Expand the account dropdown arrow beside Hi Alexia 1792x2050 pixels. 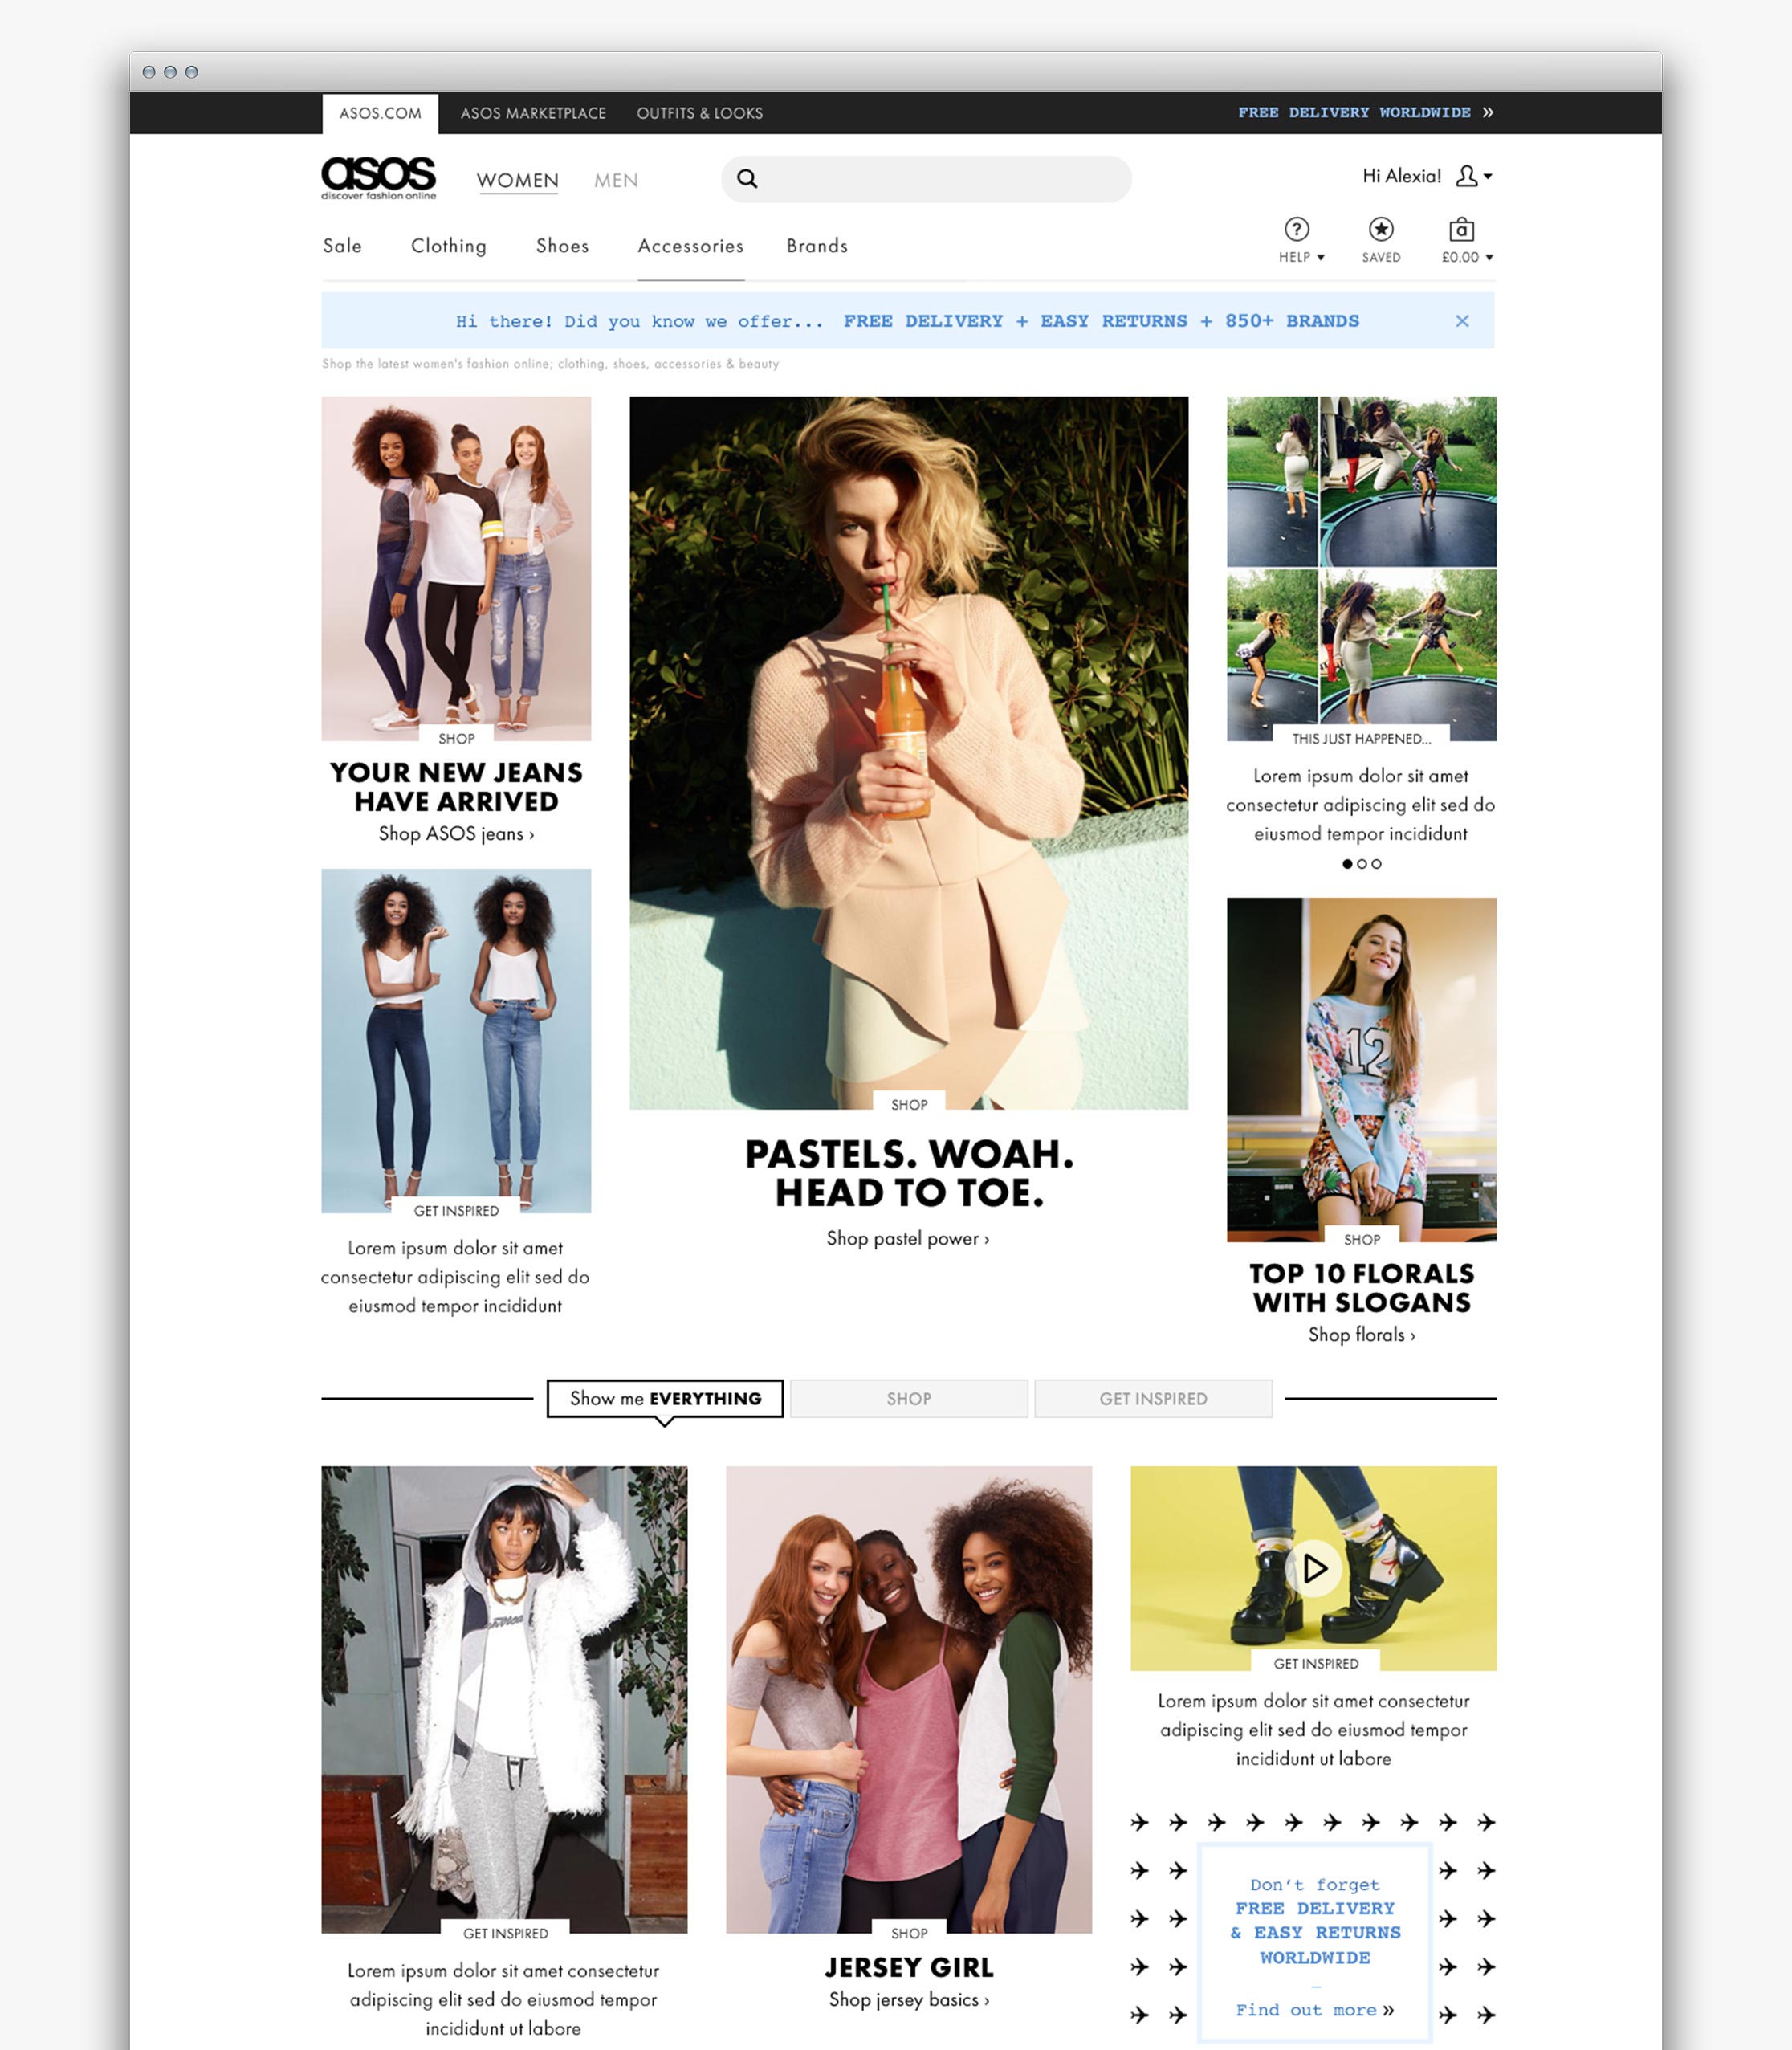tap(1488, 177)
